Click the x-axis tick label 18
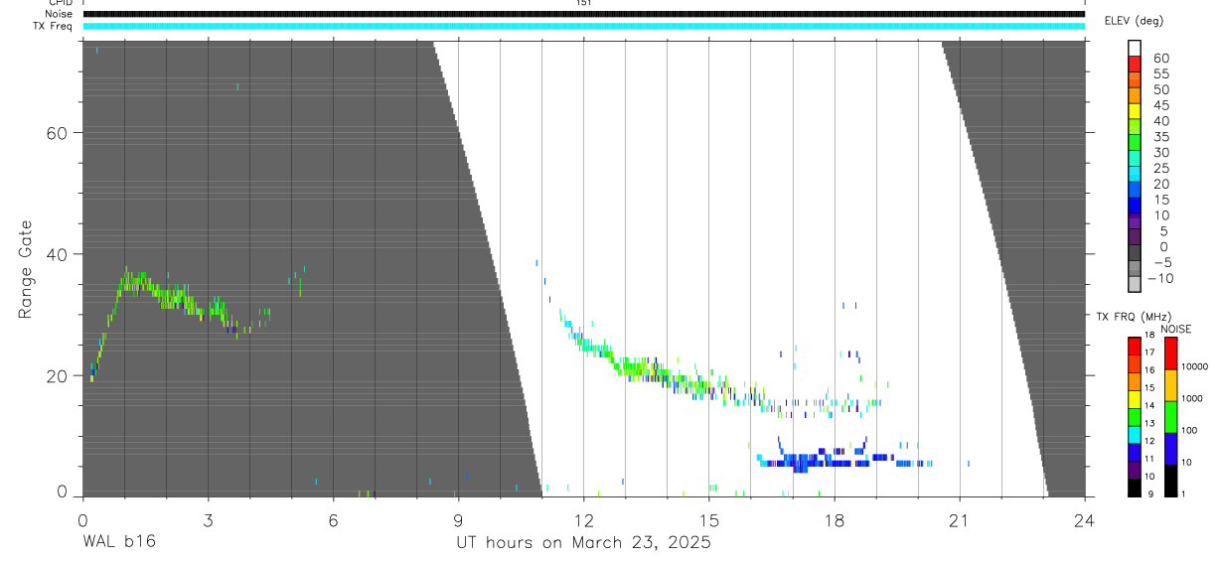 pyautogui.click(x=834, y=519)
